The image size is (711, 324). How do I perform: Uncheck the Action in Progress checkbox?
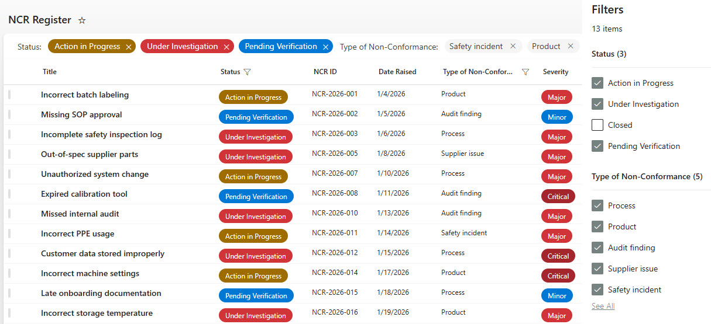pyautogui.click(x=597, y=83)
